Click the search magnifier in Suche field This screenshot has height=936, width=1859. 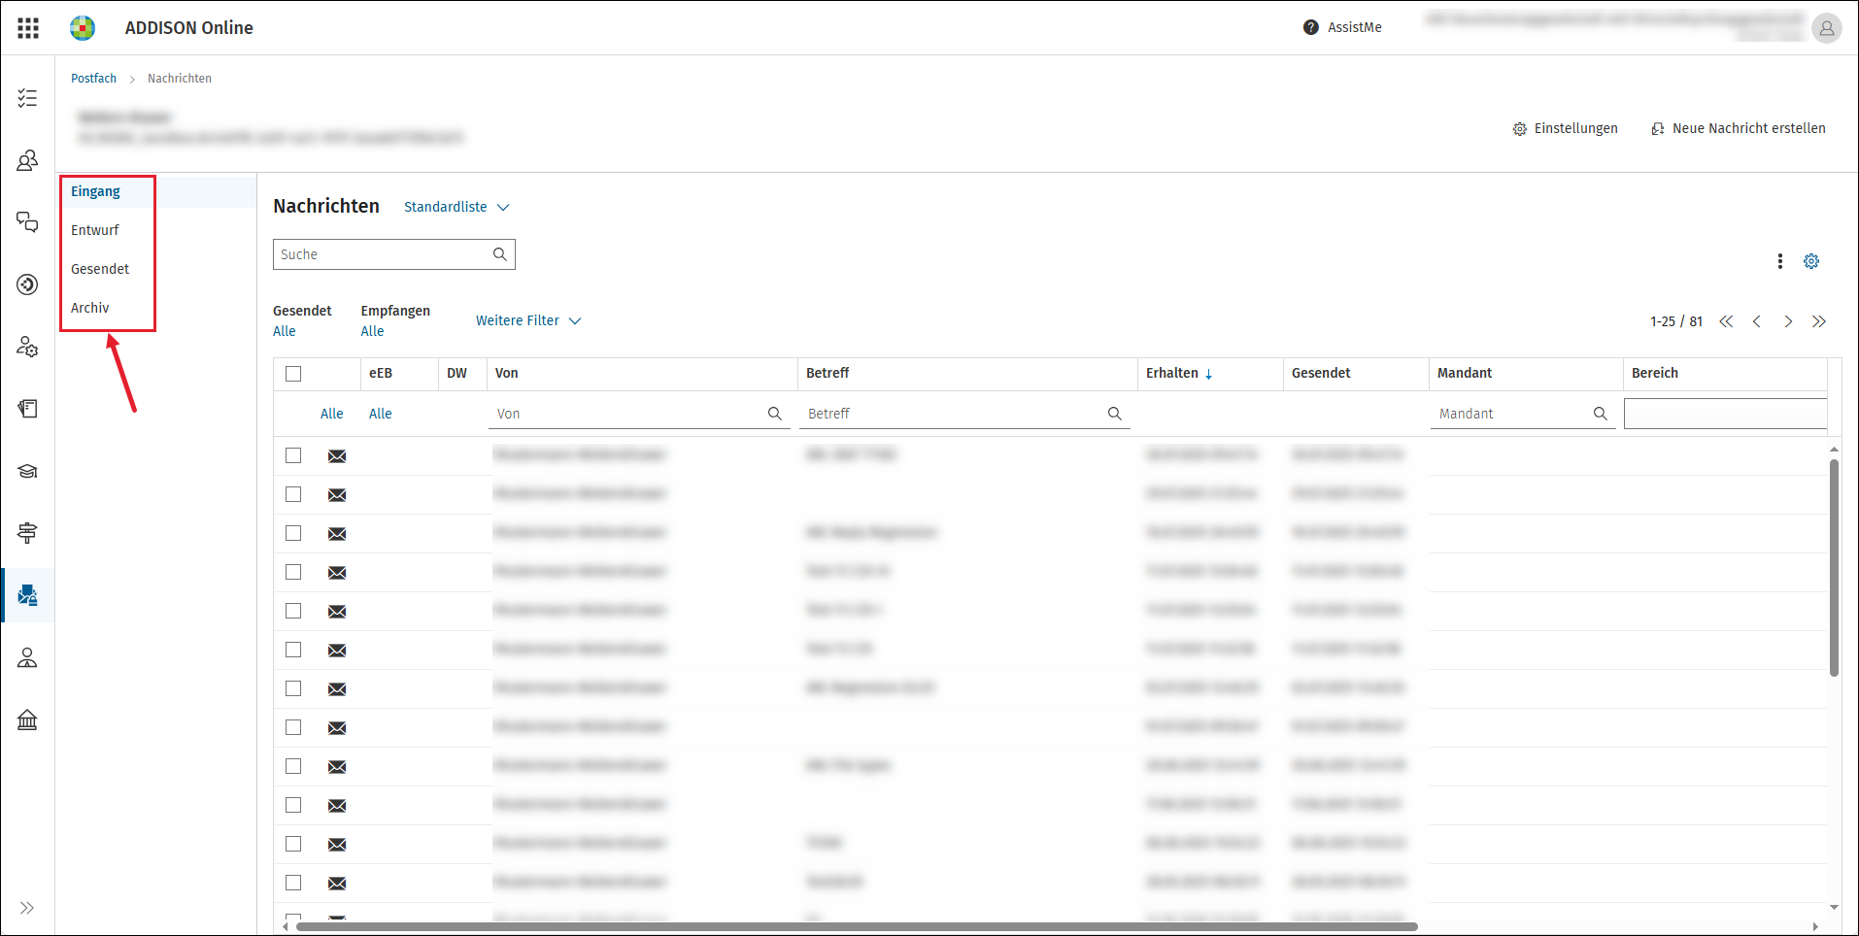coord(500,254)
